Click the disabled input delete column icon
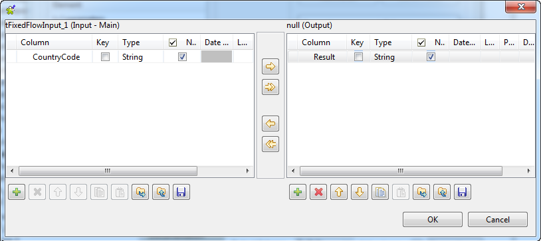 click(37, 192)
